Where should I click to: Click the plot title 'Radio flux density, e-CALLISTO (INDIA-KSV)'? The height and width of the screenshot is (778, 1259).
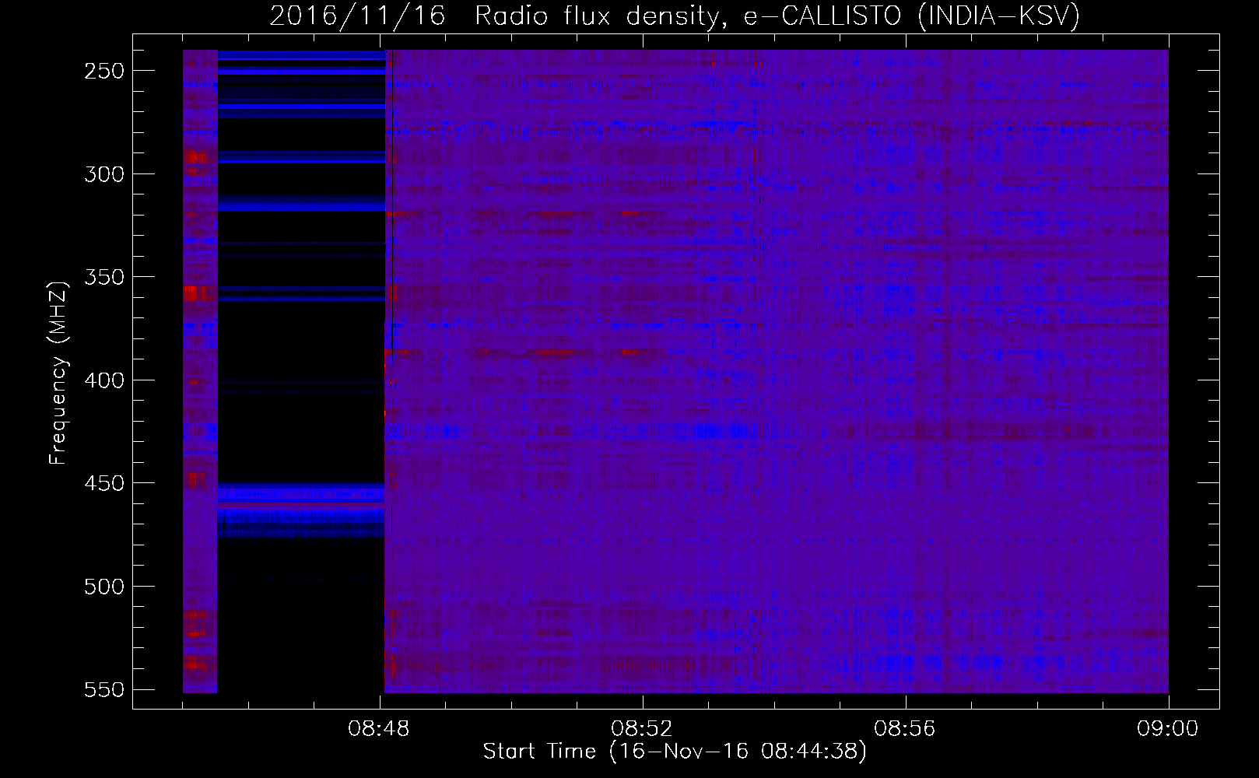(x=777, y=16)
